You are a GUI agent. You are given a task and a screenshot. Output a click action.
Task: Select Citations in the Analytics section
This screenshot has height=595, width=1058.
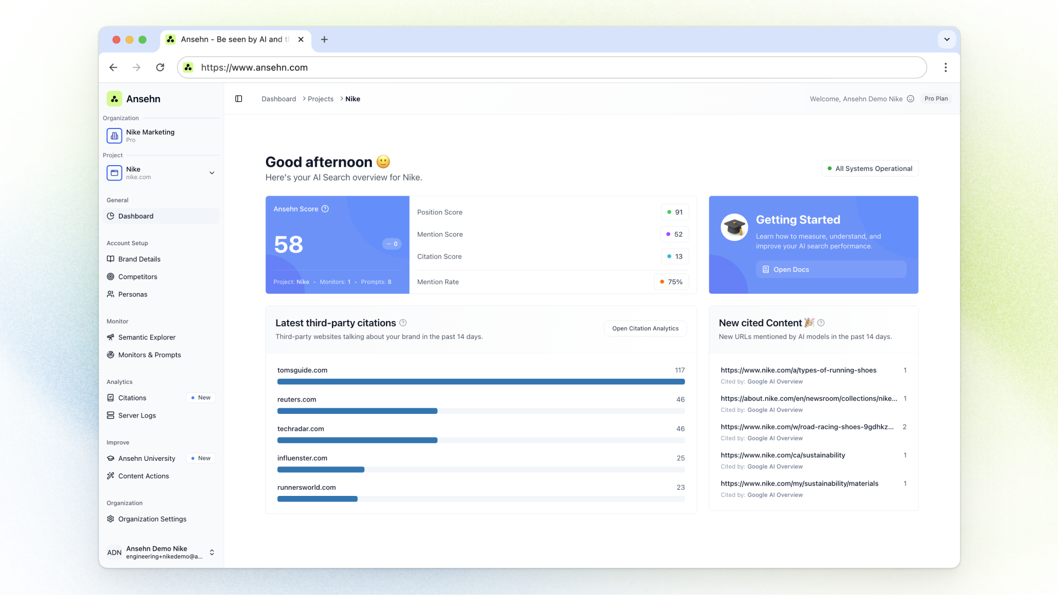tap(132, 398)
